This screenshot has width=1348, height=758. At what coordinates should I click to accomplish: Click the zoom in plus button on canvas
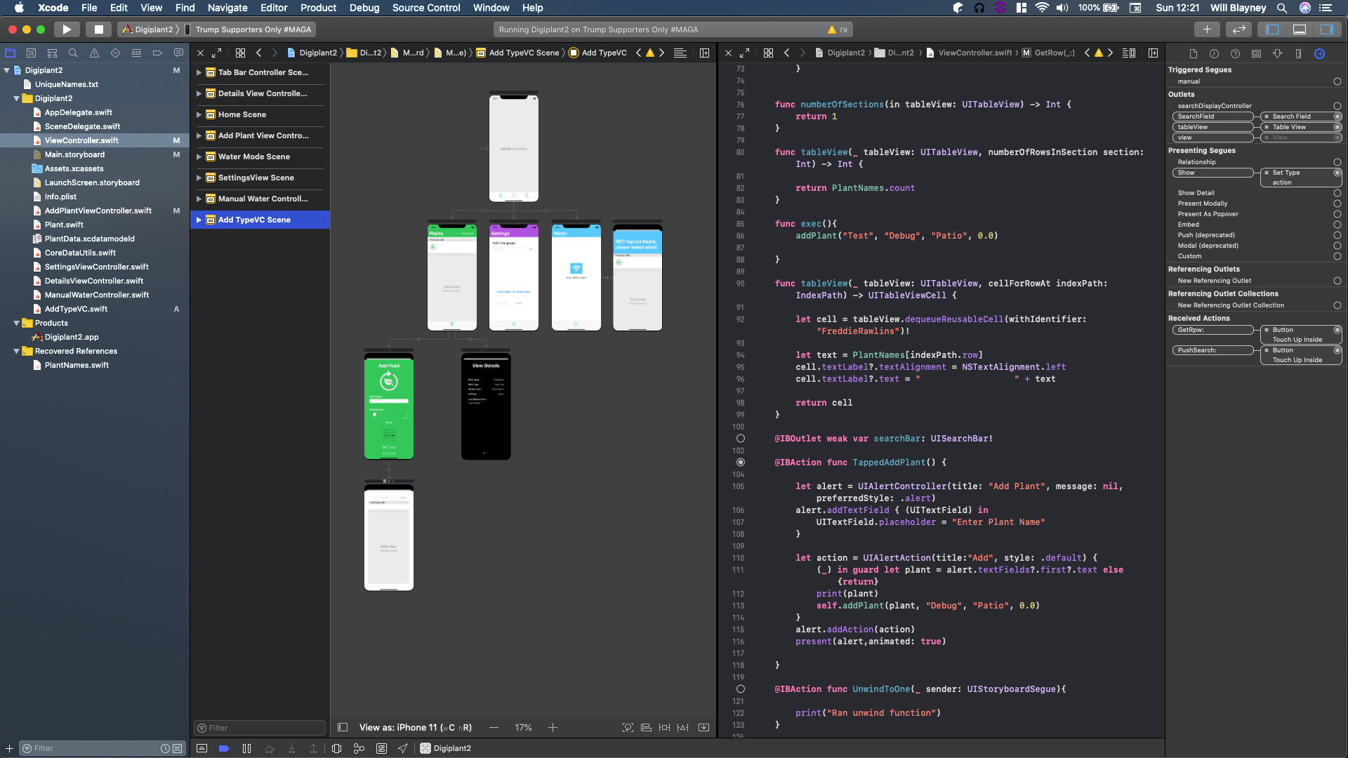pos(553,728)
